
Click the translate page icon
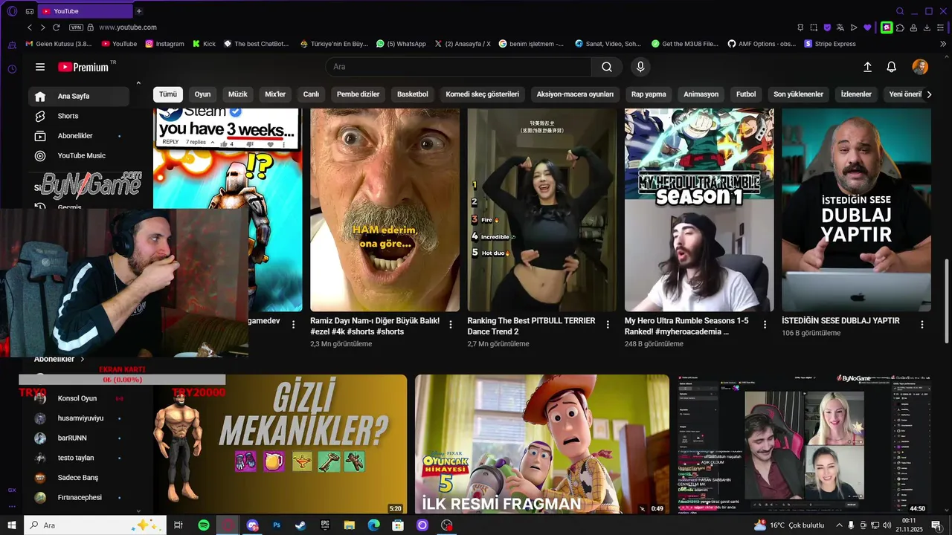point(840,27)
